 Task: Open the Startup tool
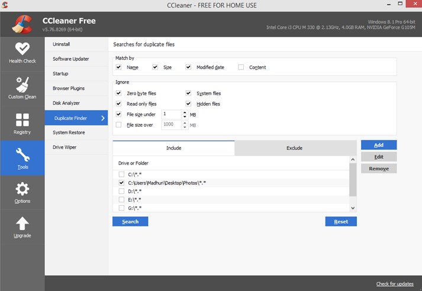tap(76, 74)
